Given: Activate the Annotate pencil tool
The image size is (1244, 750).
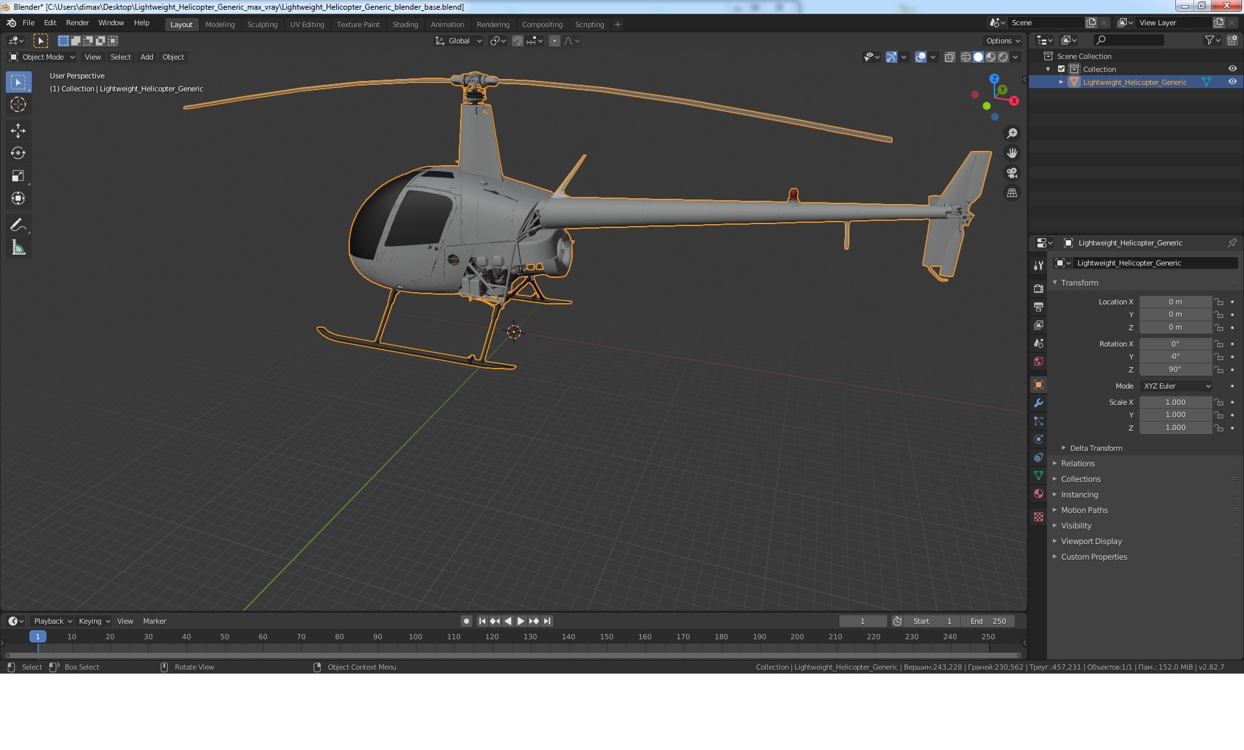Looking at the screenshot, I should (18, 225).
